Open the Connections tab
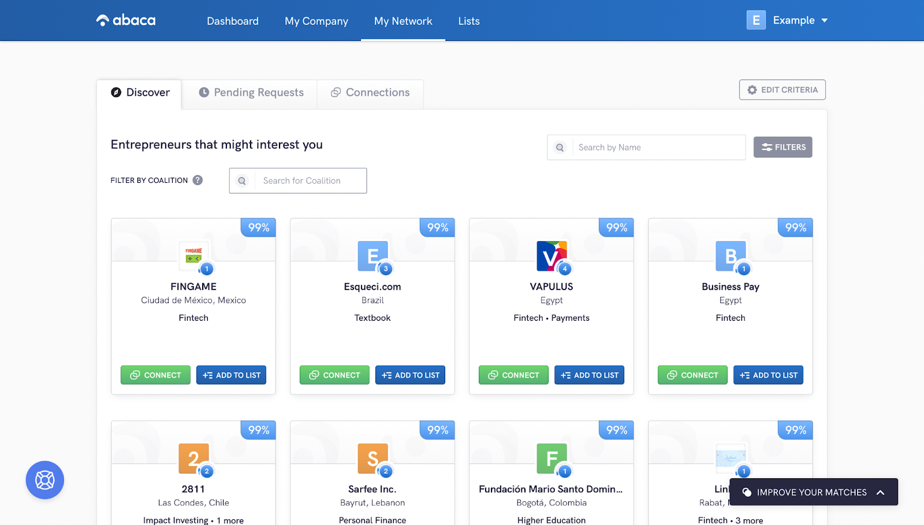Image resolution: width=924 pixels, height=525 pixels. coord(370,92)
